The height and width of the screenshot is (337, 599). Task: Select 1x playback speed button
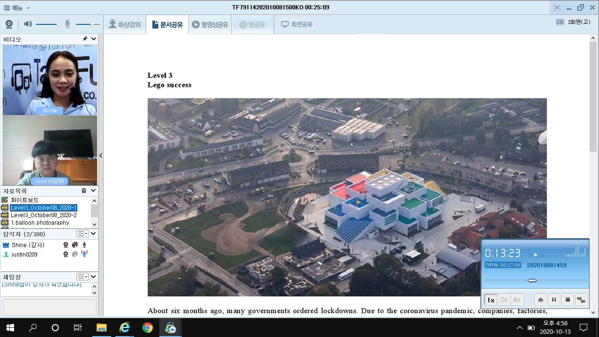[x=491, y=300]
